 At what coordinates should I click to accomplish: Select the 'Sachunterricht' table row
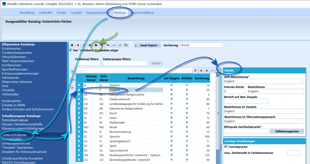143,150
